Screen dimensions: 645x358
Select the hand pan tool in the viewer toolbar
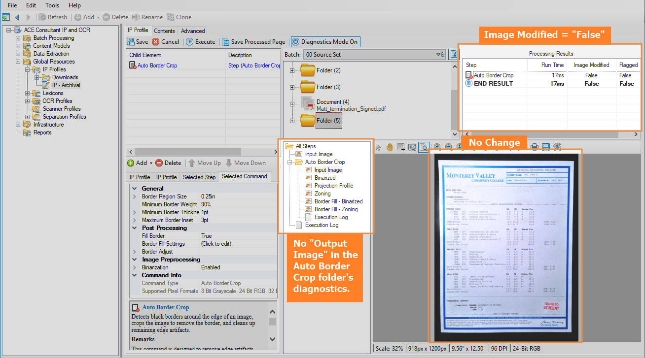390,147
